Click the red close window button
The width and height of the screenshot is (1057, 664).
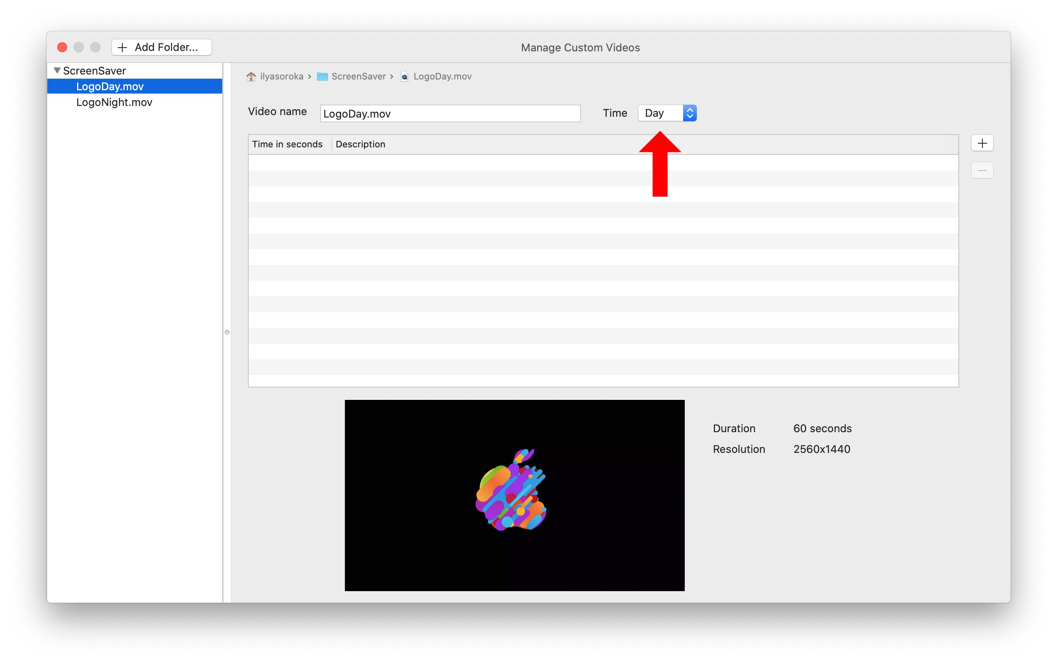pos(62,47)
